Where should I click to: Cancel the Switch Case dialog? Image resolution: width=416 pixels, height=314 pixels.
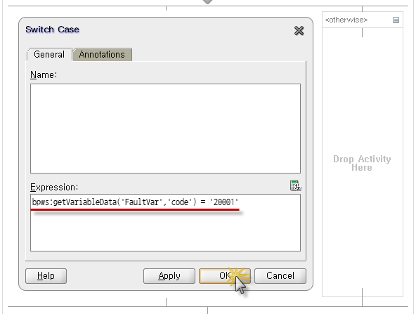click(280, 276)
